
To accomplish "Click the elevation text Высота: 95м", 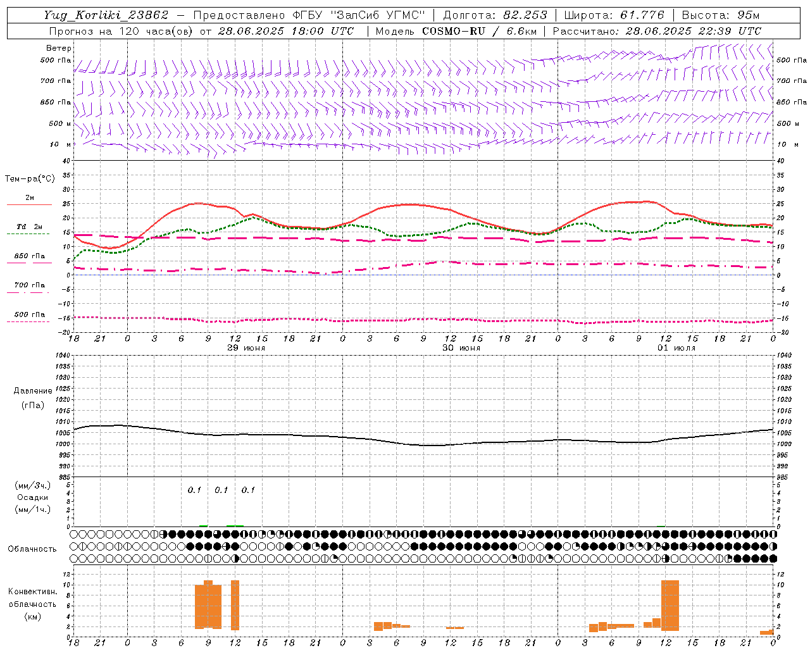I will pos(721,15).
